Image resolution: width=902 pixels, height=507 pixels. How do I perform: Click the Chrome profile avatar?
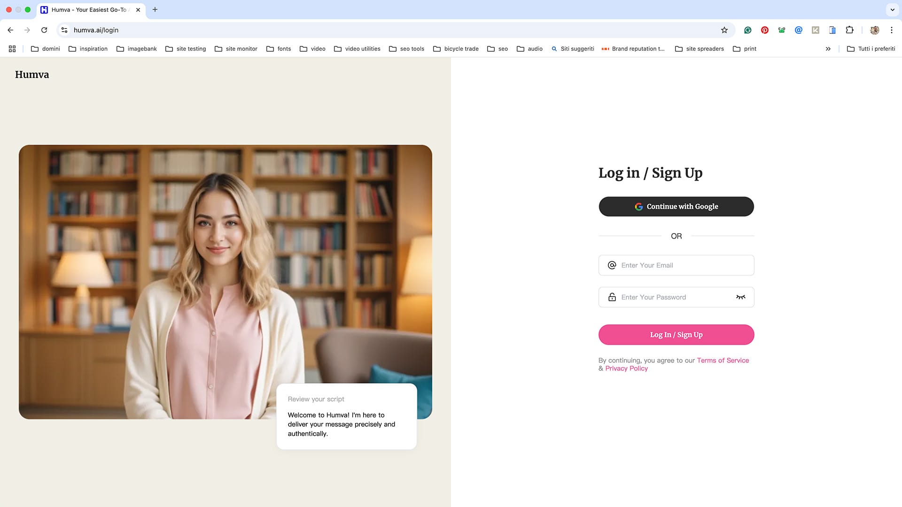coord(874,30)
